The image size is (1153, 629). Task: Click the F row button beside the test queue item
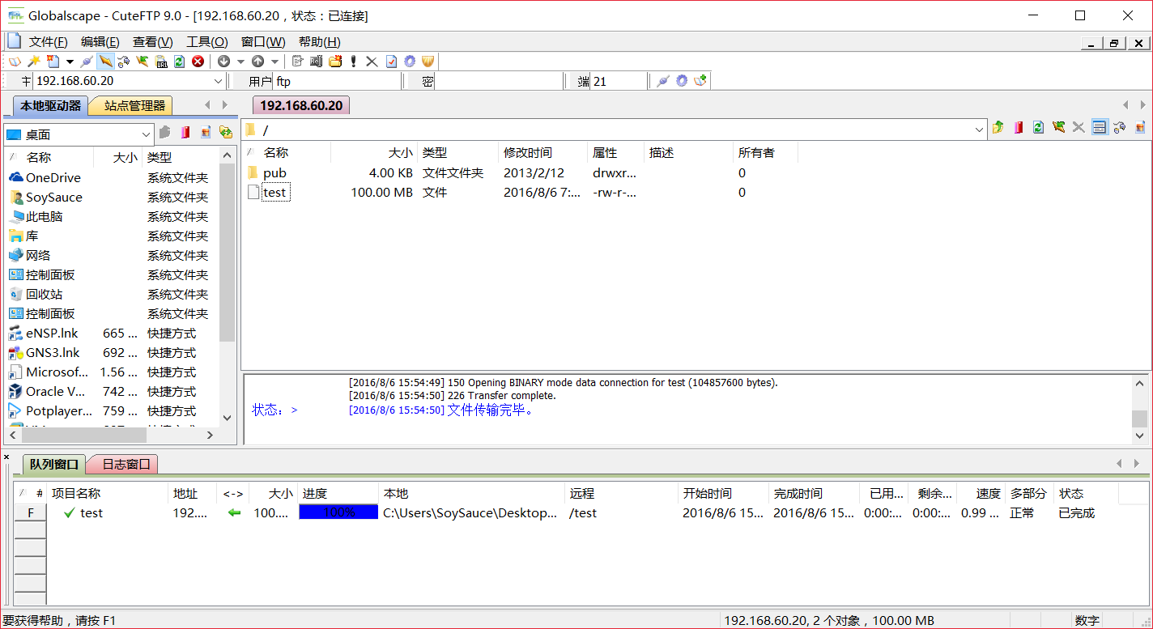tap(31, 512)
